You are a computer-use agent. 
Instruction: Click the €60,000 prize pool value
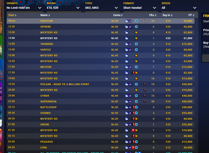click(187, 101)
